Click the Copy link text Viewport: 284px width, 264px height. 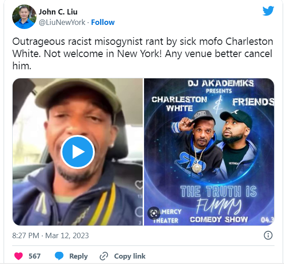point(130,256)
